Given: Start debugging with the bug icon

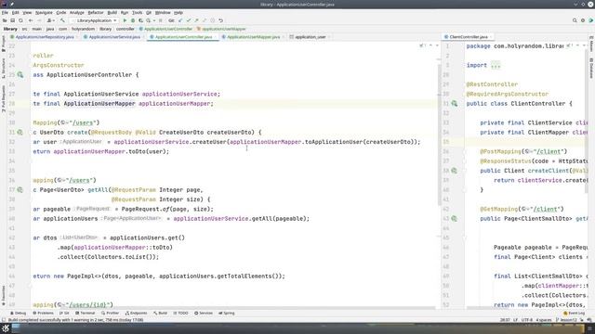Looking at the screenshot, I should 133,20.
